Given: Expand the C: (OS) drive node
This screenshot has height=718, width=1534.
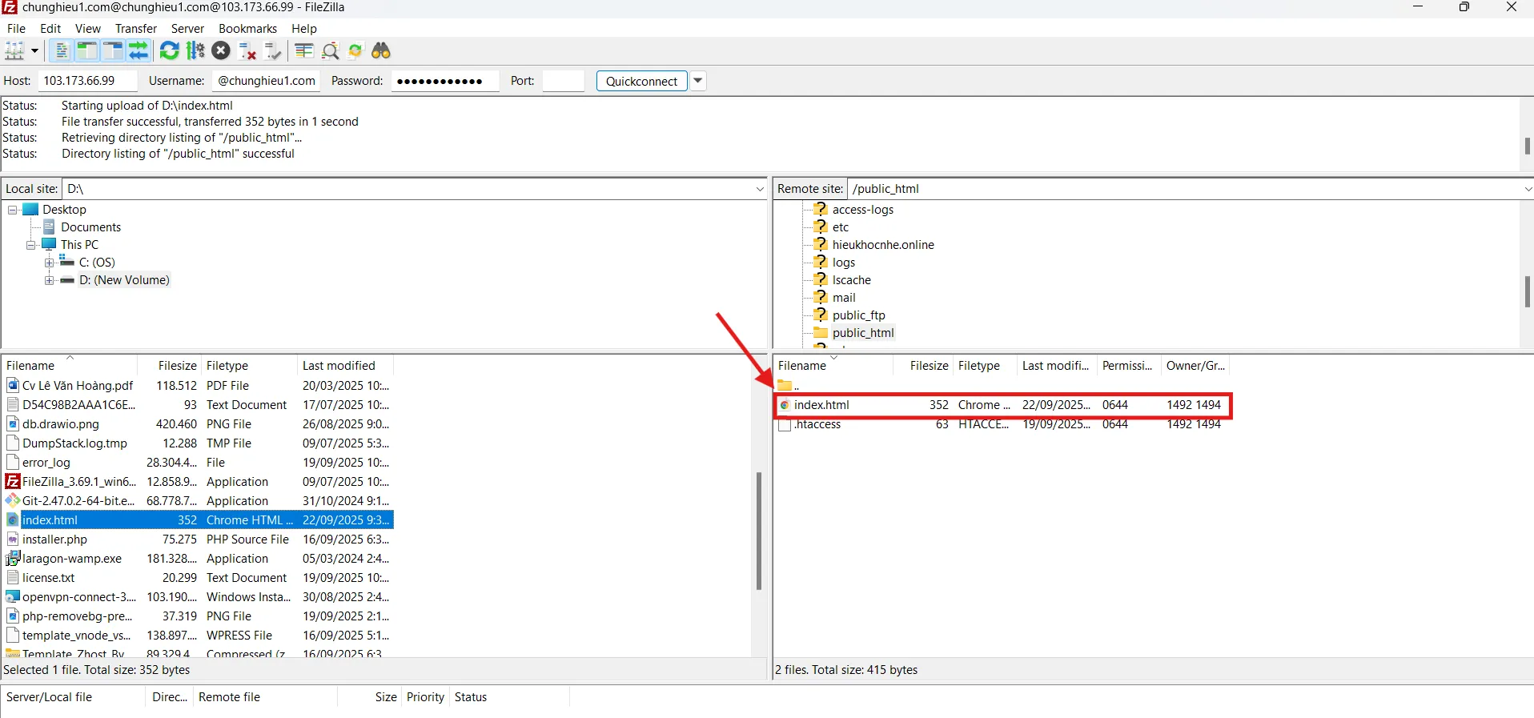Looking at the screenshot, I should tap(50, 263).
